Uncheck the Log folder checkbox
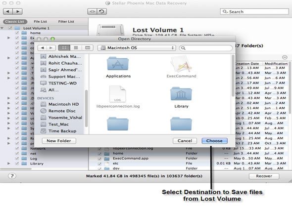 click(17, 159)
